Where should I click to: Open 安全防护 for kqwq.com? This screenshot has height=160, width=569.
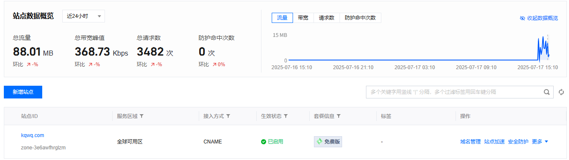pos(518,142)
